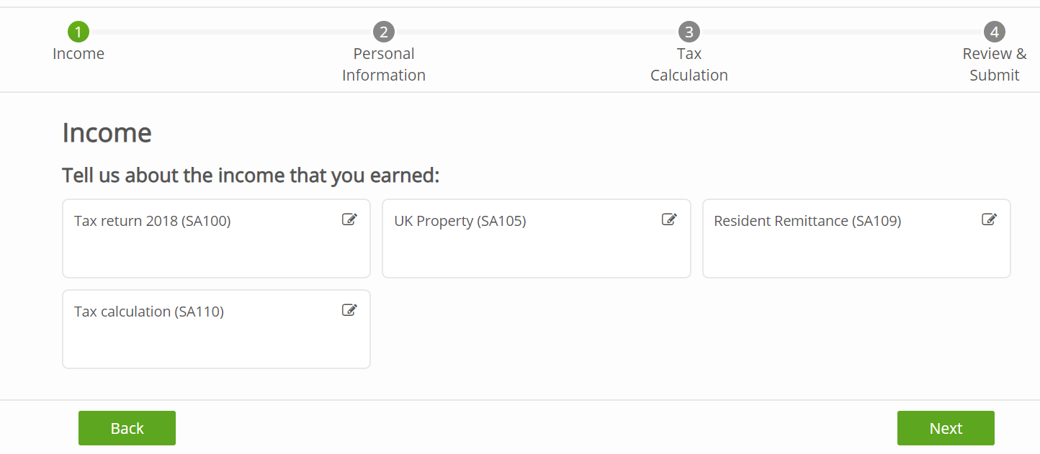
Task: Jump to the Tax Calculation step label
Action: [x=689, y=65]
